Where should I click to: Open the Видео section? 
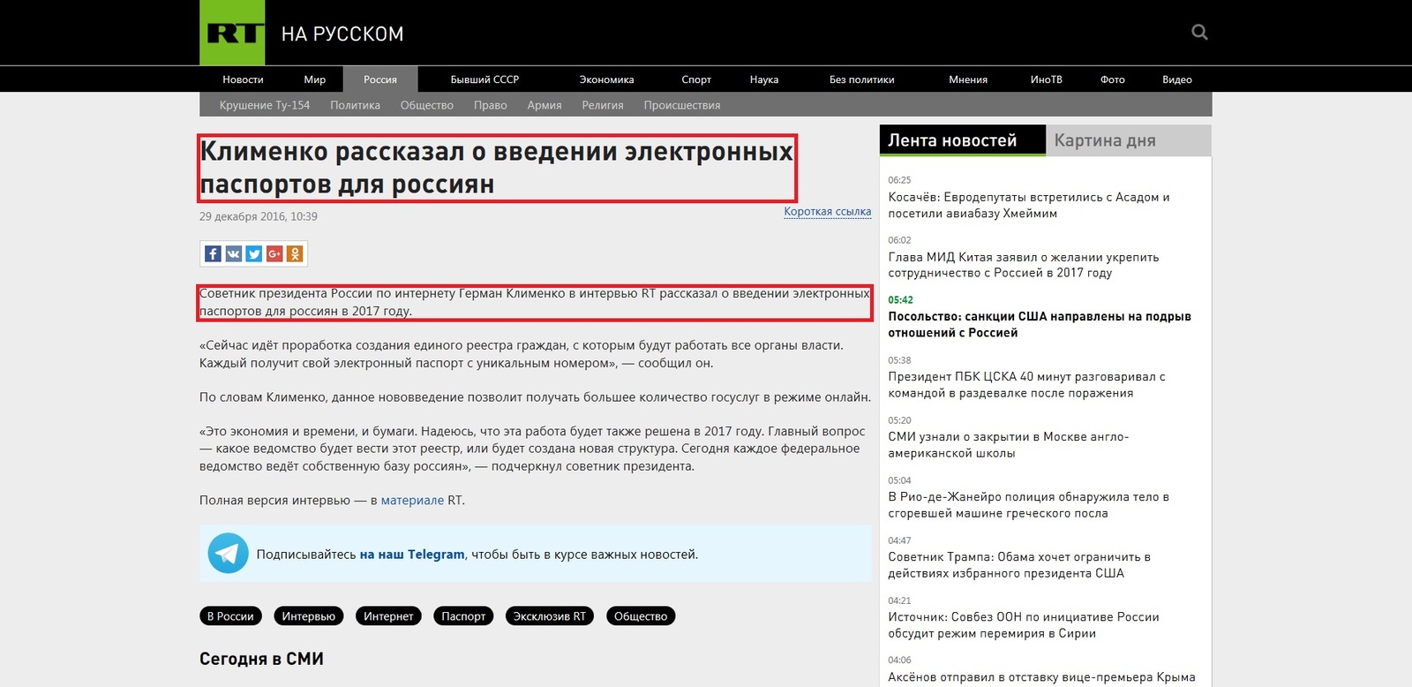(1177, 79)
